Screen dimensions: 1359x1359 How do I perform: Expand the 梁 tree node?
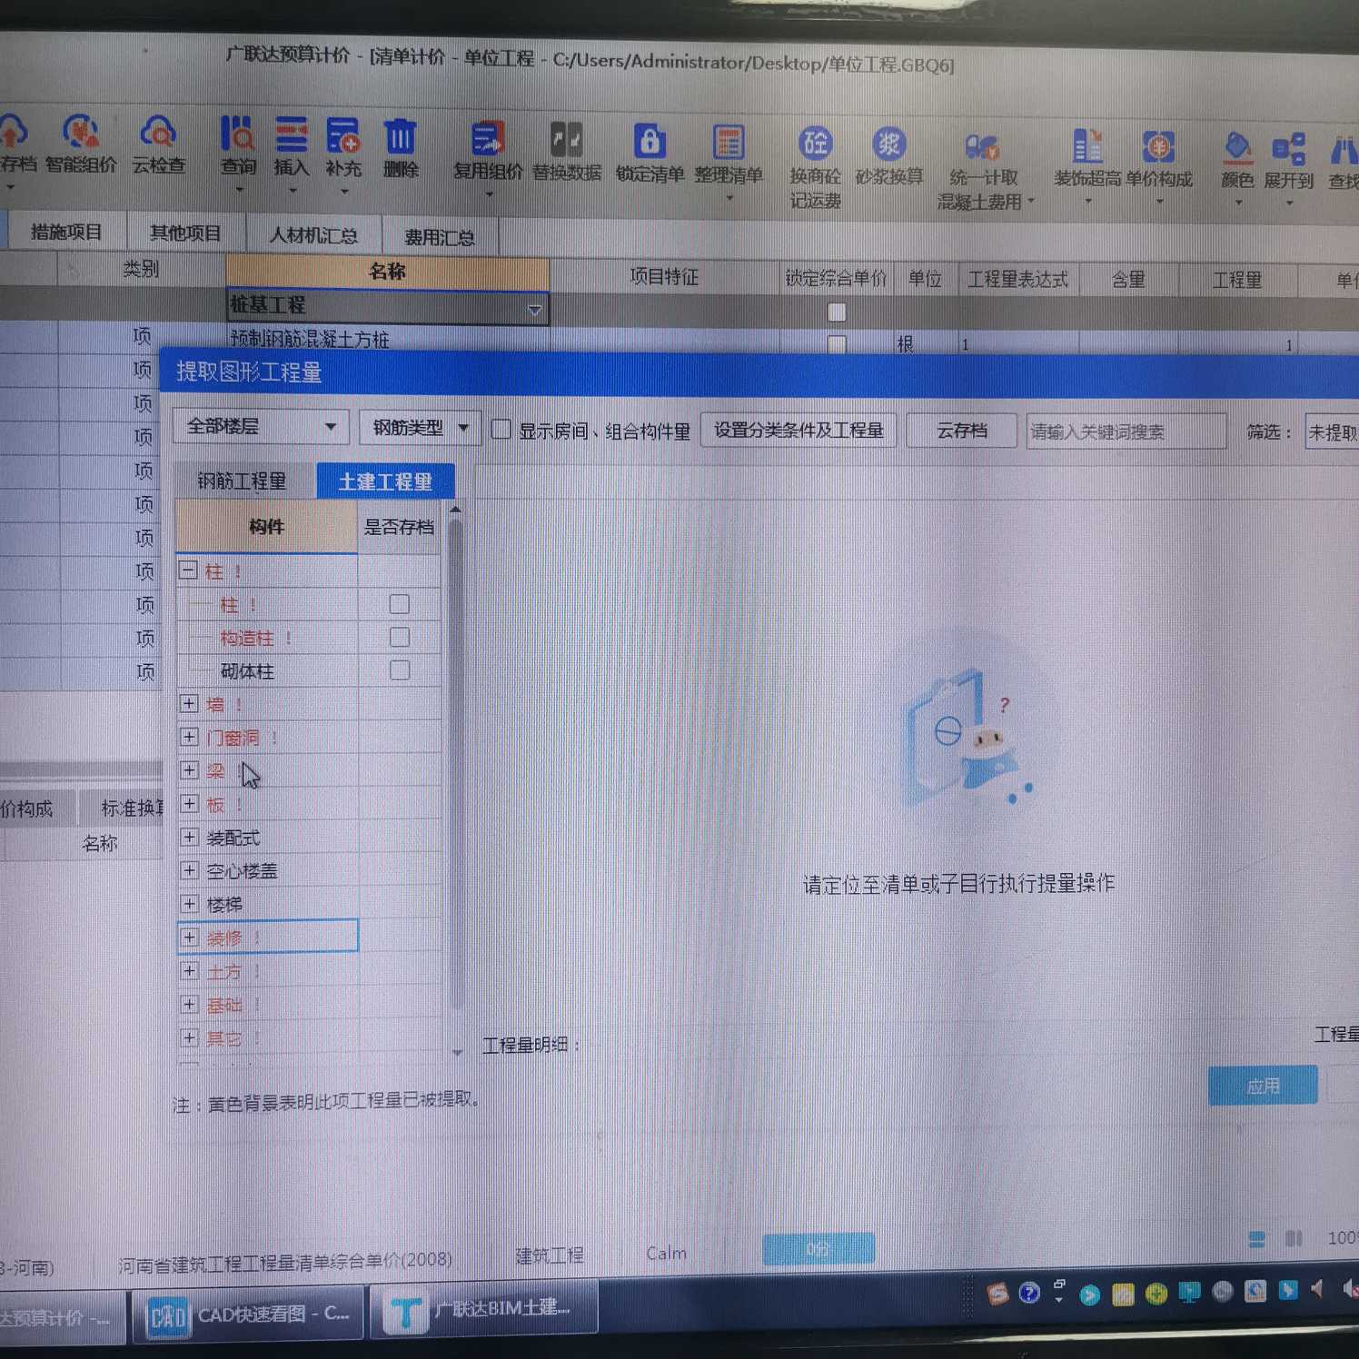click(189, 770)
